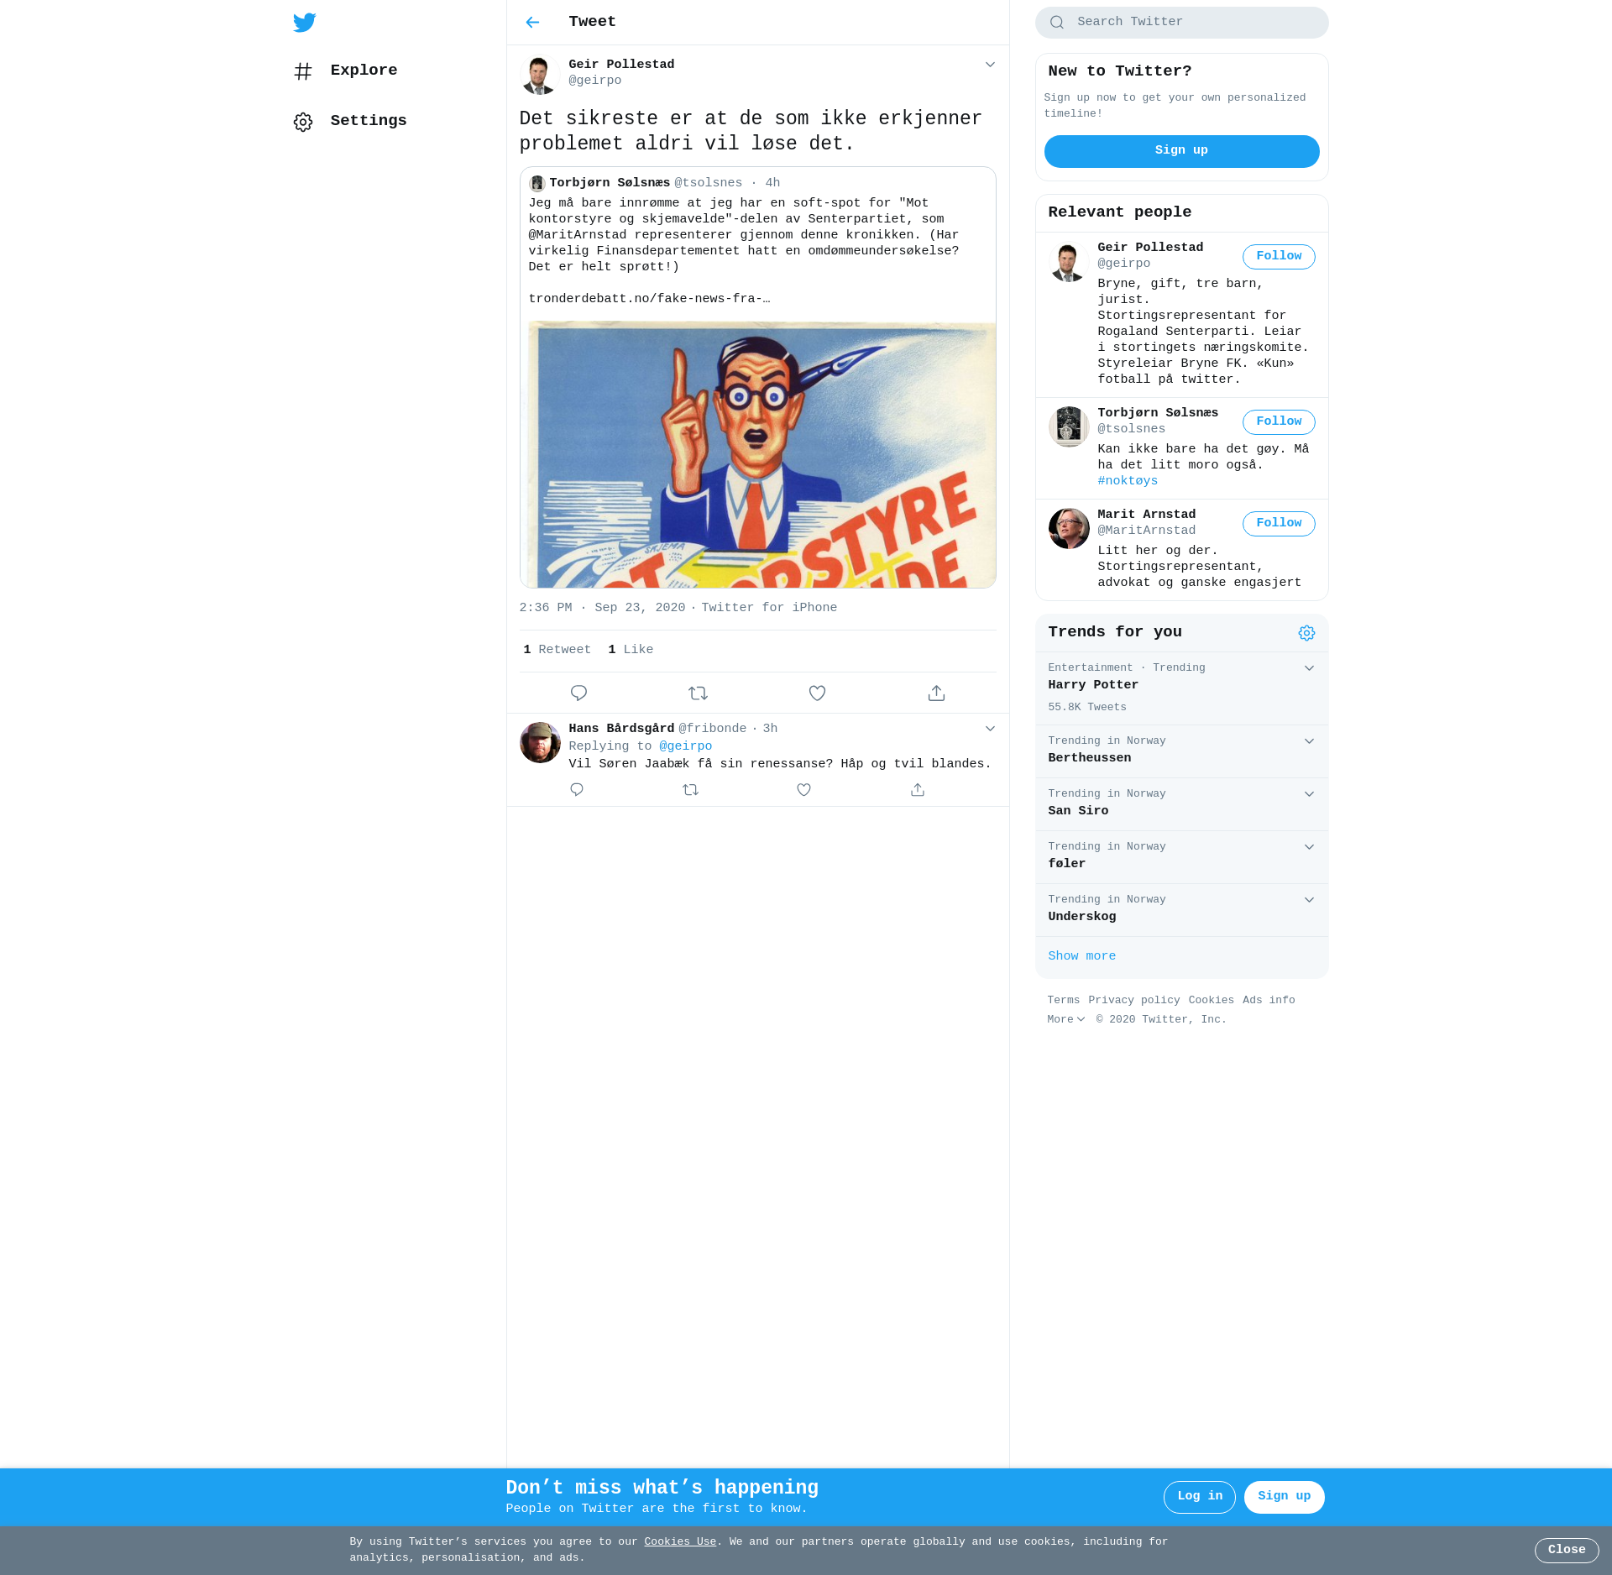Open the føler trend

(1181, 857)
